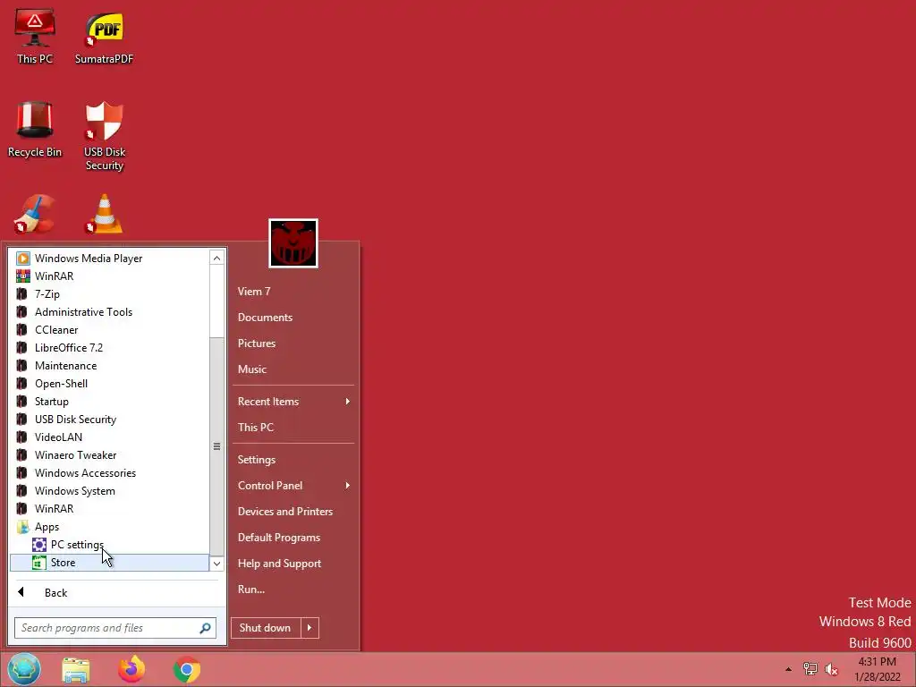The height and width of the screenshot is (687, 916).
Task: Open Devices and Printers
Action: tap(293, 511)
